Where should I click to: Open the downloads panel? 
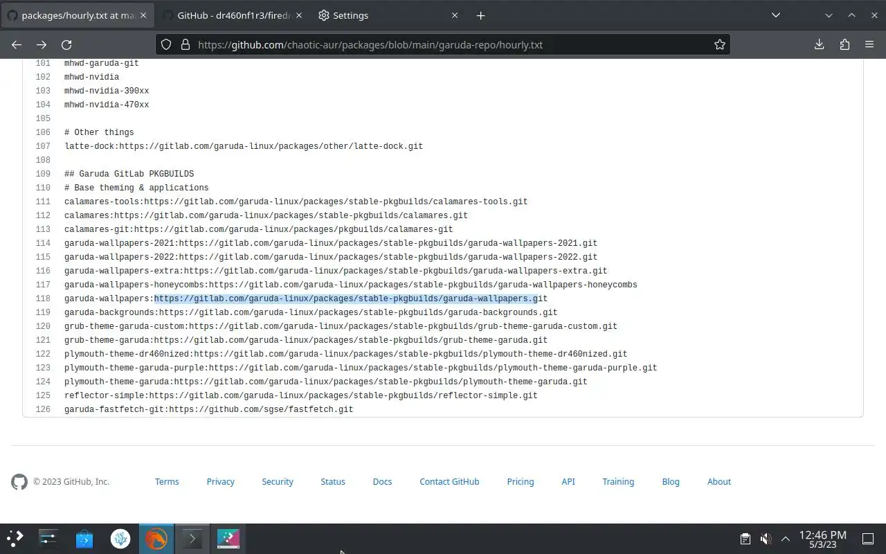point(819,44)
